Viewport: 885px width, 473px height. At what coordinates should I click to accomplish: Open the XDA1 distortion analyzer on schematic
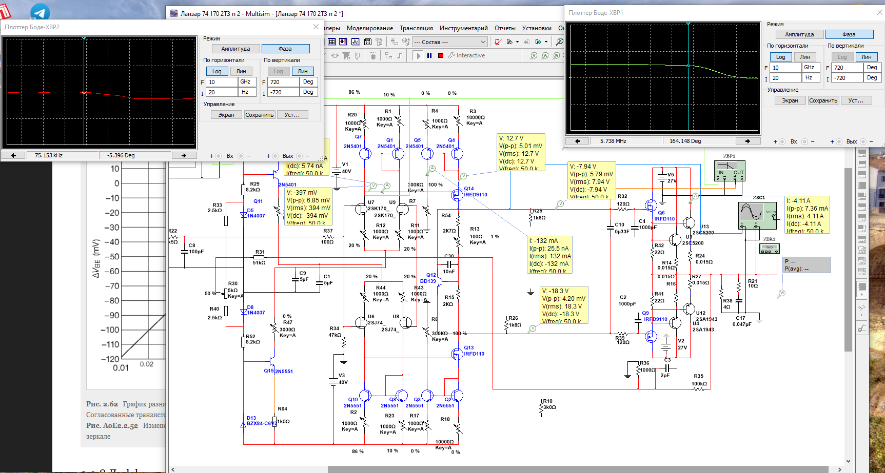tap(769, 248)
